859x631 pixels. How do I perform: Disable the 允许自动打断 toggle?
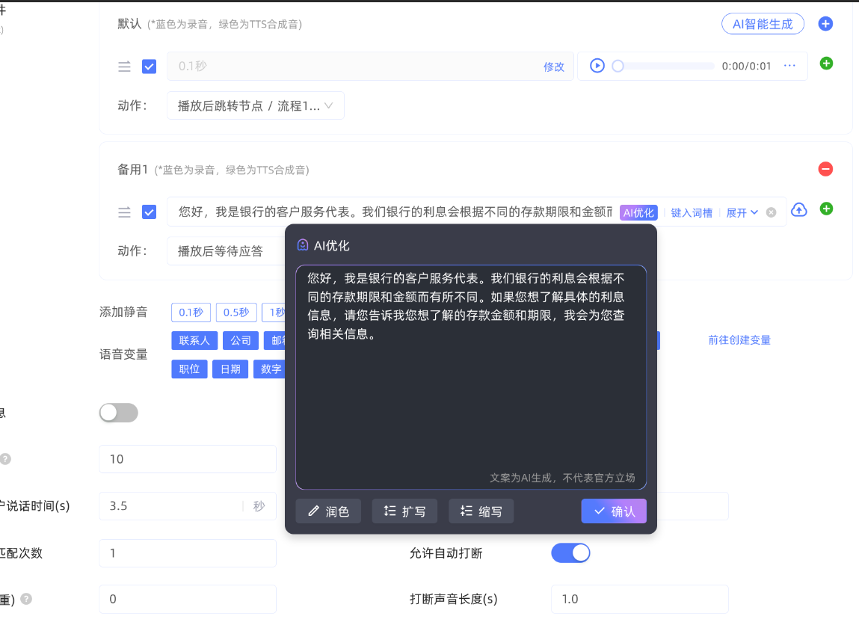pyautogui.click(x=570, y=553)
